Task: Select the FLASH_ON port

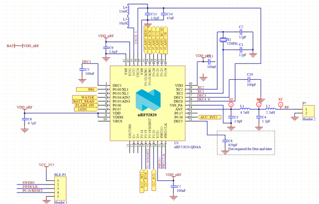Action: click(x=86, y=105)
